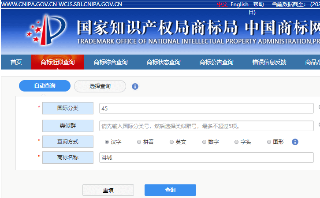The width and height of the screenshot is (320, 198).
Task: Click 商标名称 input field containing 洪城
Action: (x=206, y=158)
